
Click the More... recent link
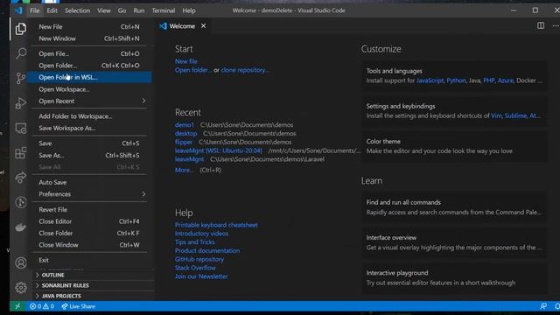(x=185, y=170)
